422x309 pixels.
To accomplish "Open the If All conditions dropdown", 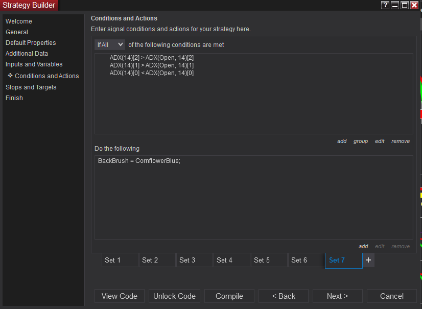I will pos(110,45).
